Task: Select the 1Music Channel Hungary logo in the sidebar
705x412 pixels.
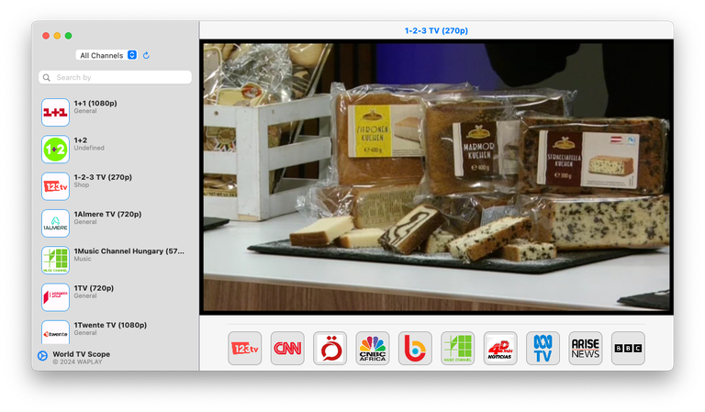Action: [x=55, y=261]
